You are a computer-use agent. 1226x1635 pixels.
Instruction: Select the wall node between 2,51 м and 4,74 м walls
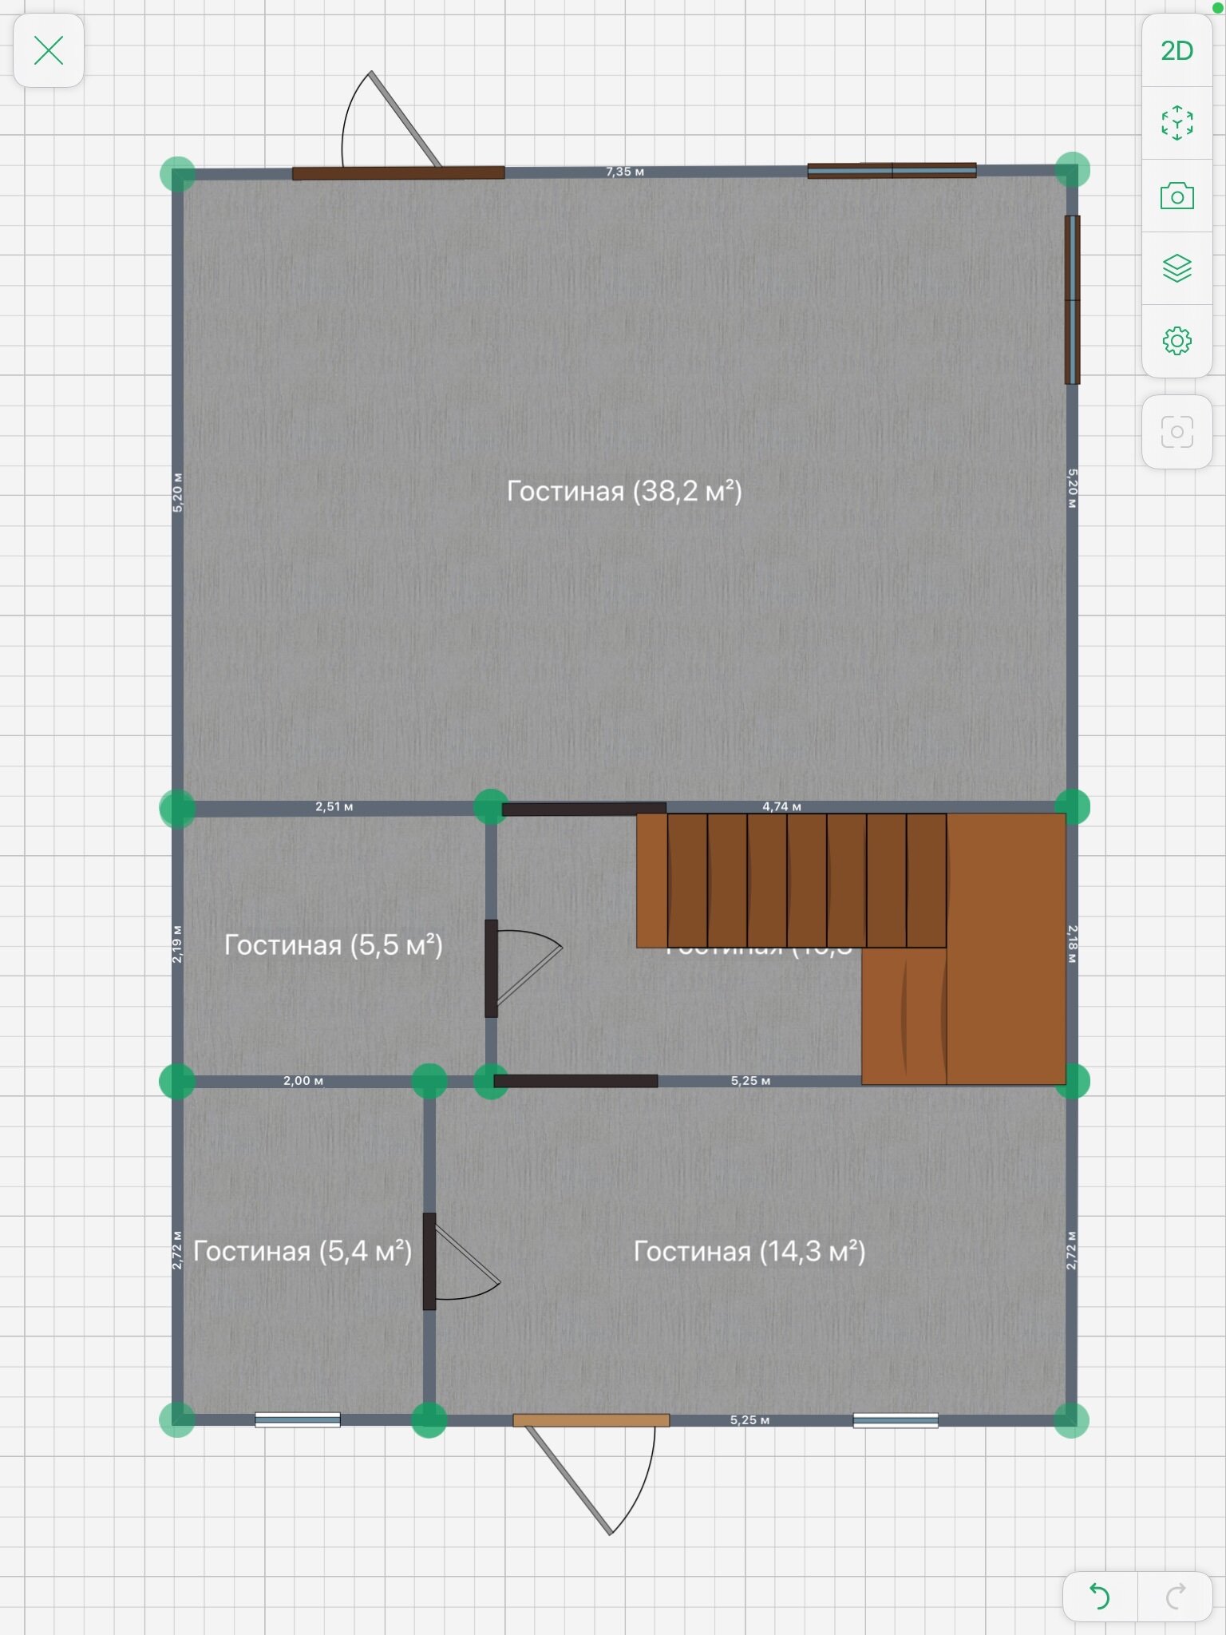[491, 807]
